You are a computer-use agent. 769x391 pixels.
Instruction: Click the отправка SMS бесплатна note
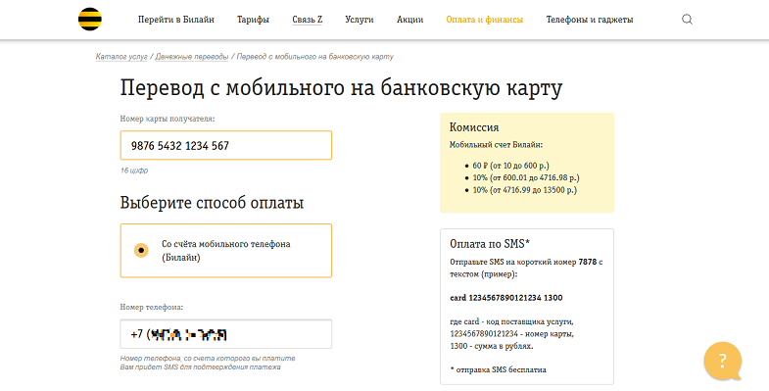(498, 369)
